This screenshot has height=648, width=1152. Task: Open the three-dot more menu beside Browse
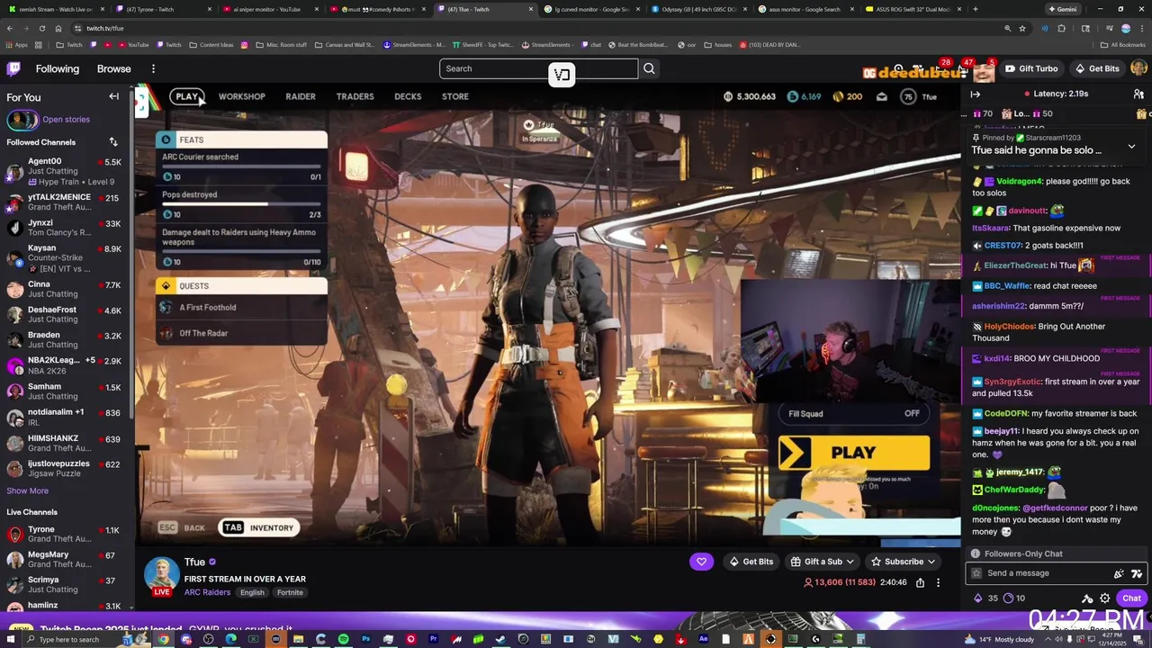click(153, 68)
